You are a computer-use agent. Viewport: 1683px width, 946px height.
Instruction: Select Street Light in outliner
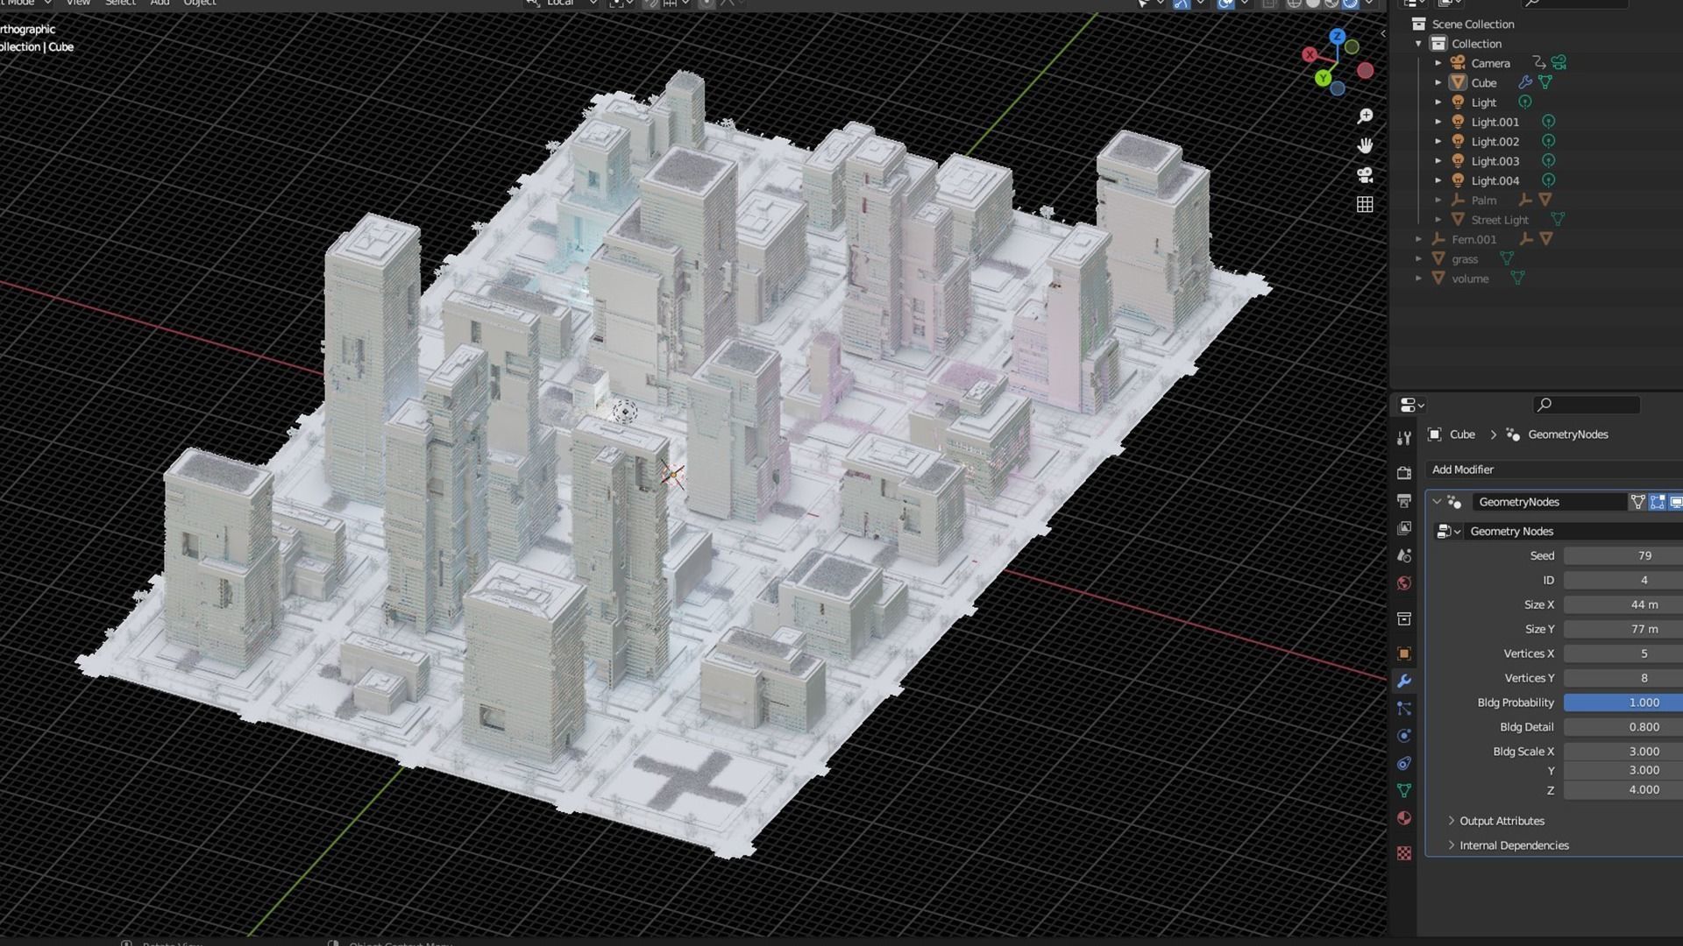pos(1499,220)
